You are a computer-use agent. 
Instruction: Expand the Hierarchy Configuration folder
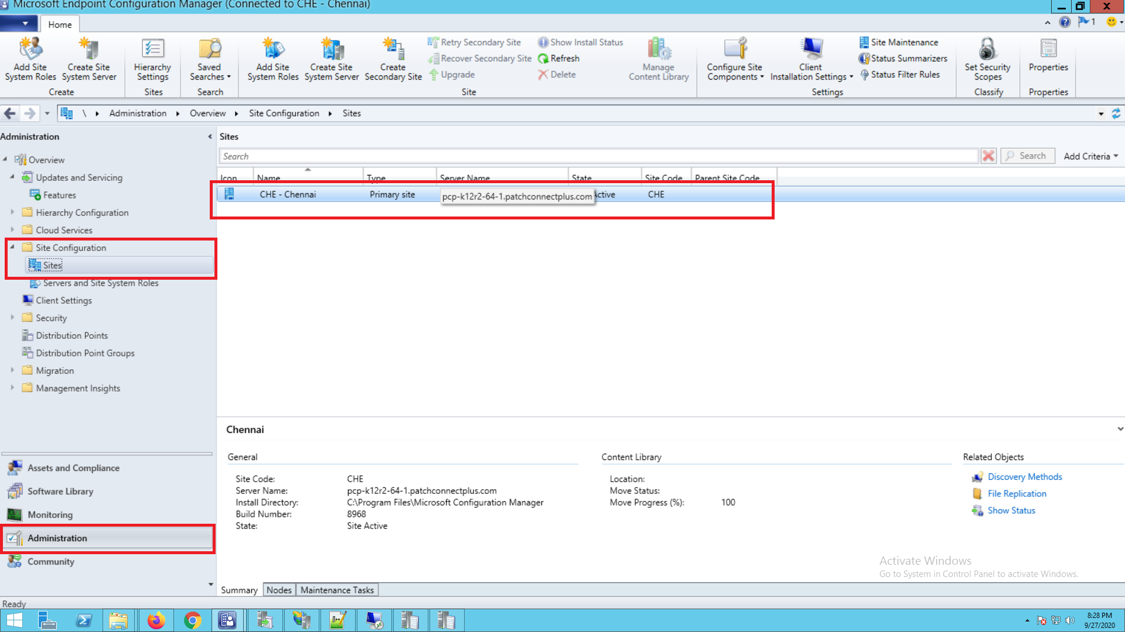[12, 212]
